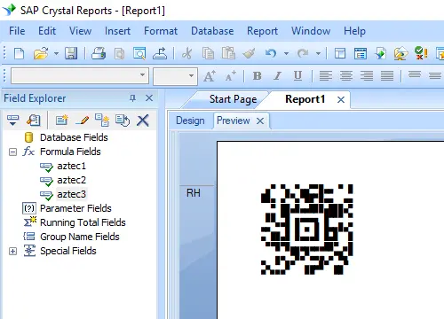Open the Undo history dropdown arrow

[286, 54]
